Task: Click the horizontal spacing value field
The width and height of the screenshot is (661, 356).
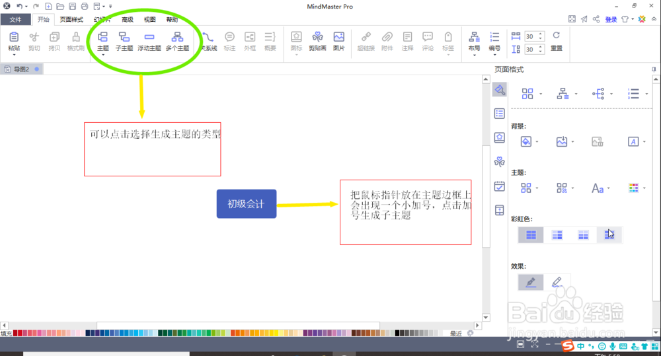Action: (x=531, y=36)
